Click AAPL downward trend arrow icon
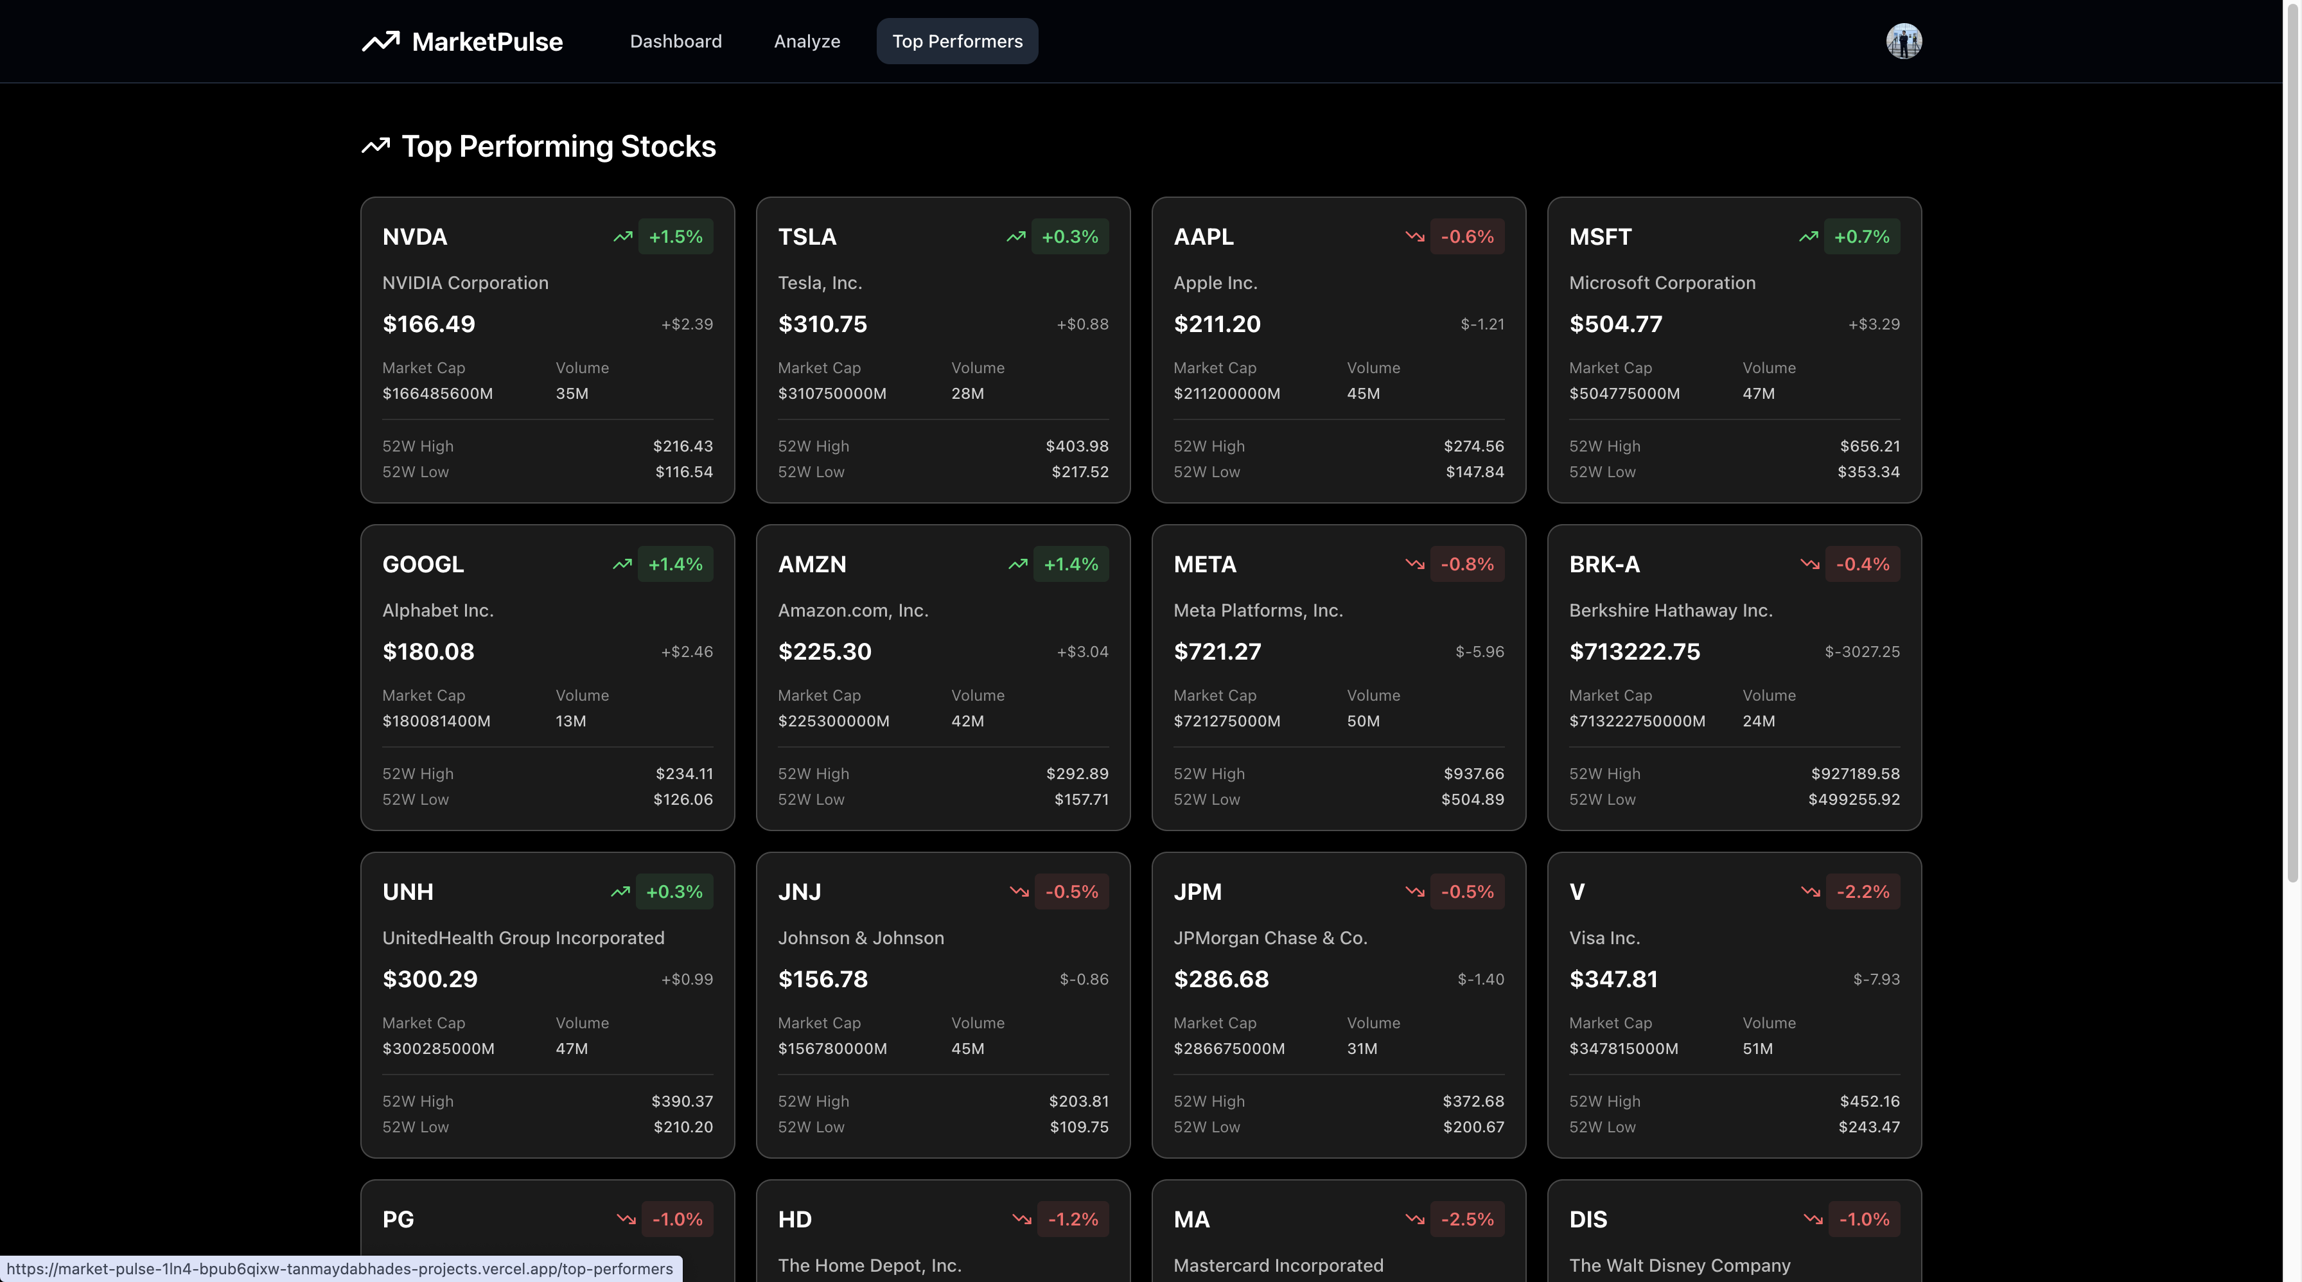2302x1282 pixels. tap(1414, 237)
